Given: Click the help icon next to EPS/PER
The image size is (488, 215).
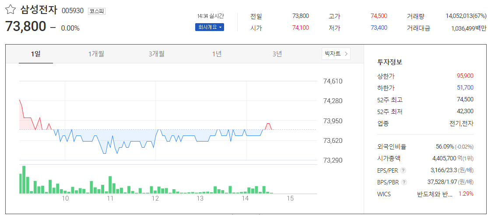Looking at the screenshot, I should point(404,170).
